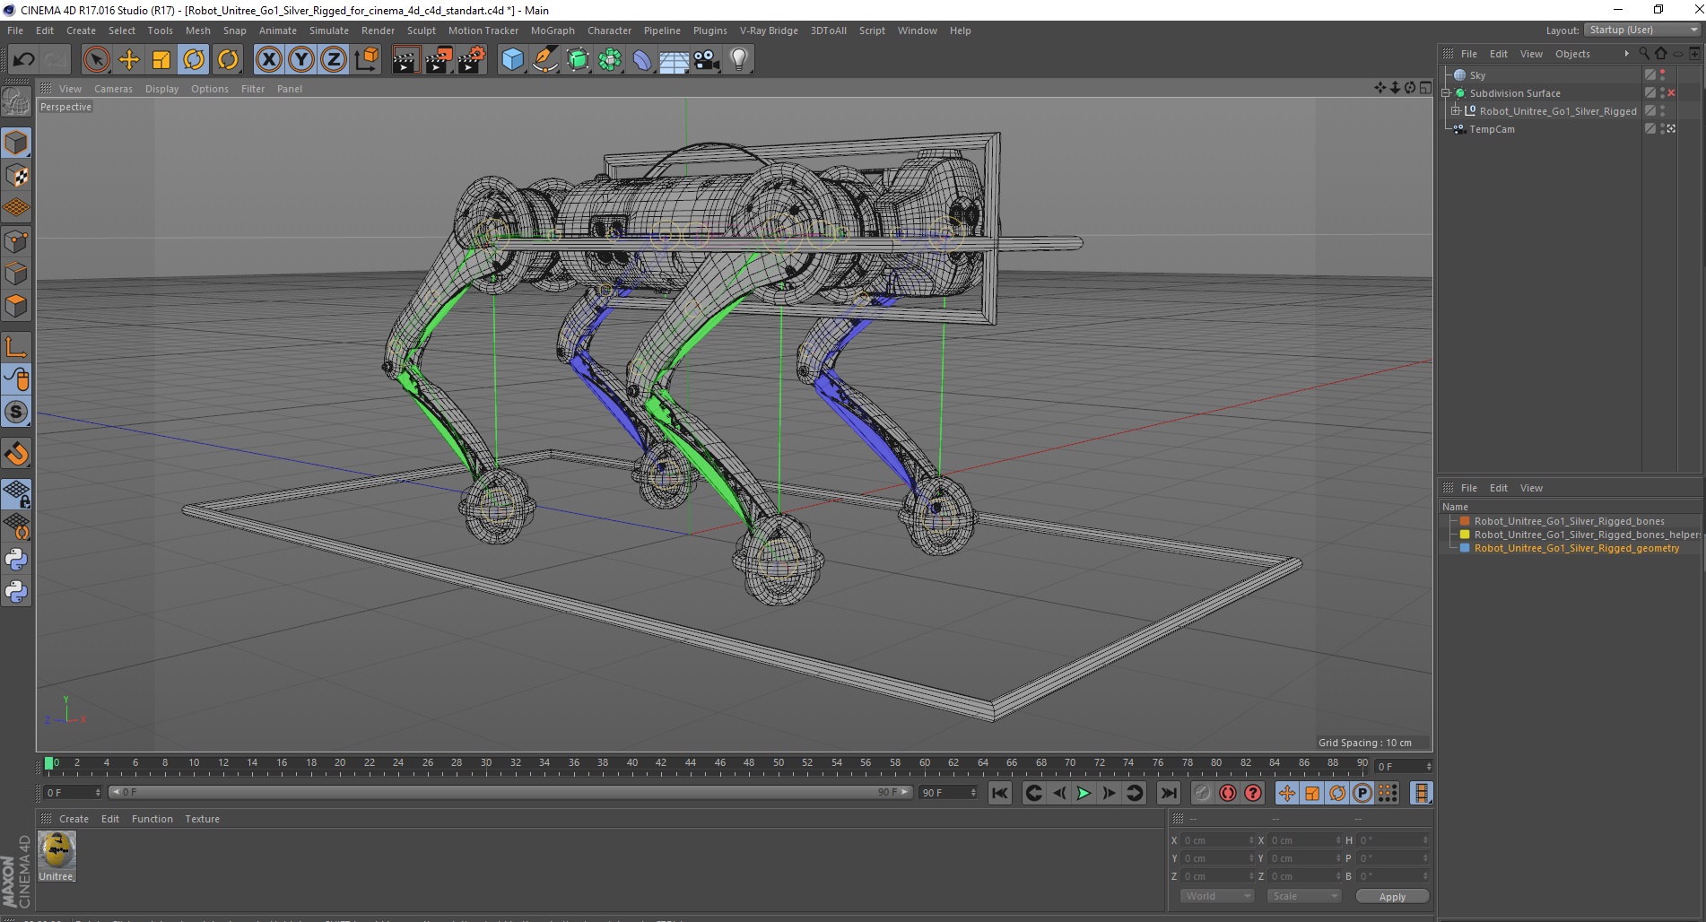The height and width of the screenshot is (922, 1706).
Task: Open the Layout dropdown Startup (User)
Action: pyautogui.click(x=1642, y=30)
